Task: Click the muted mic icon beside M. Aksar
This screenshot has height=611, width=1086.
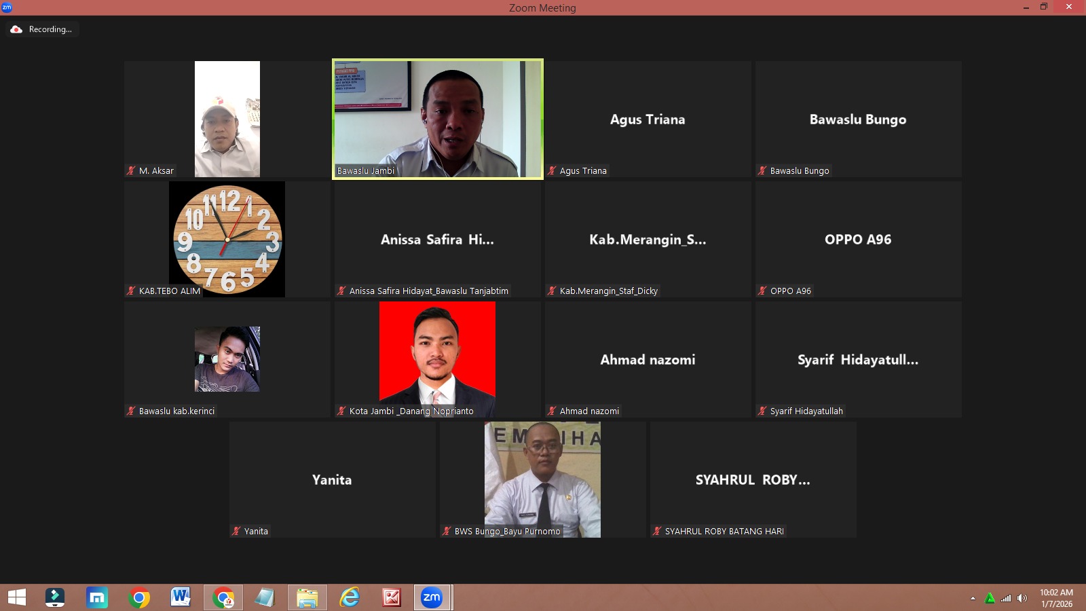Action: pos(131,171)
